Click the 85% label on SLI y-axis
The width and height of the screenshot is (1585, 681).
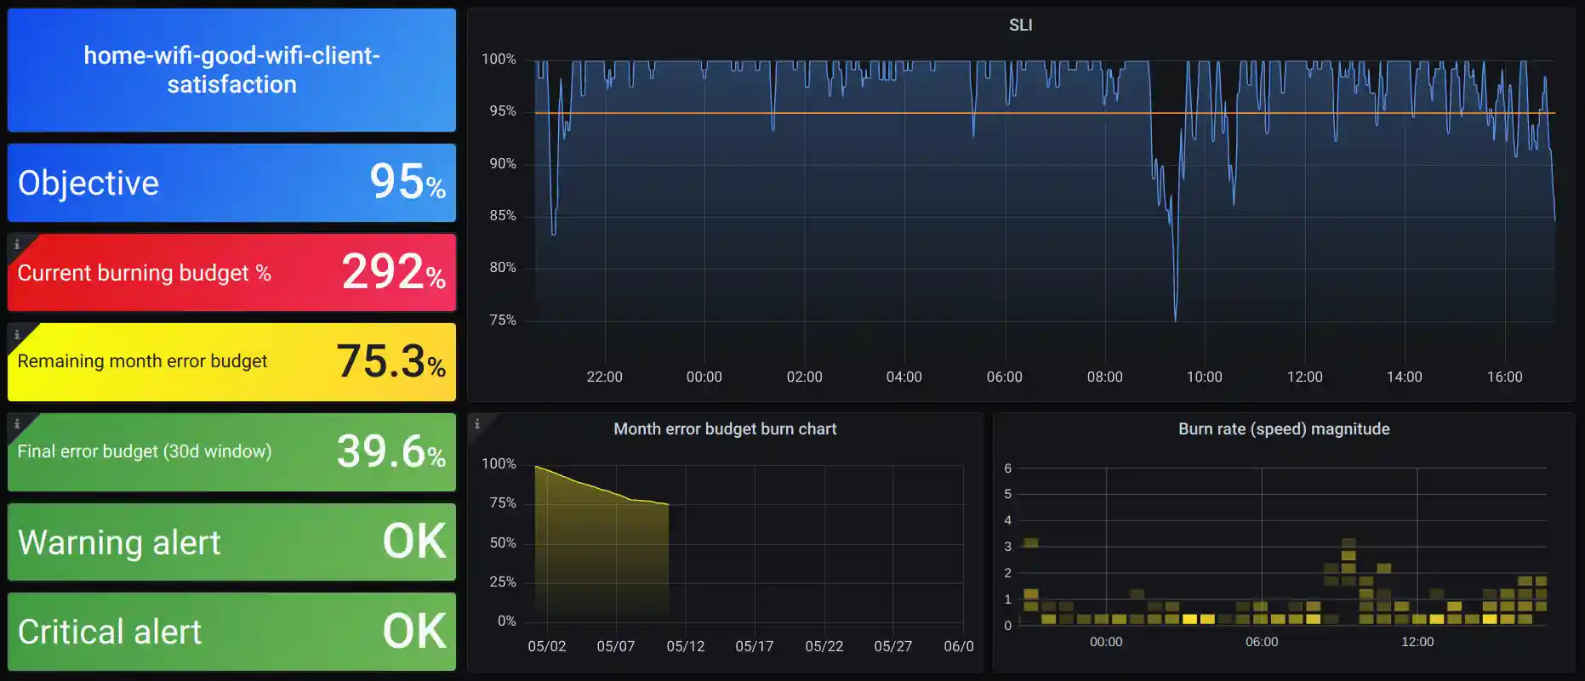[x=502, y=216]
